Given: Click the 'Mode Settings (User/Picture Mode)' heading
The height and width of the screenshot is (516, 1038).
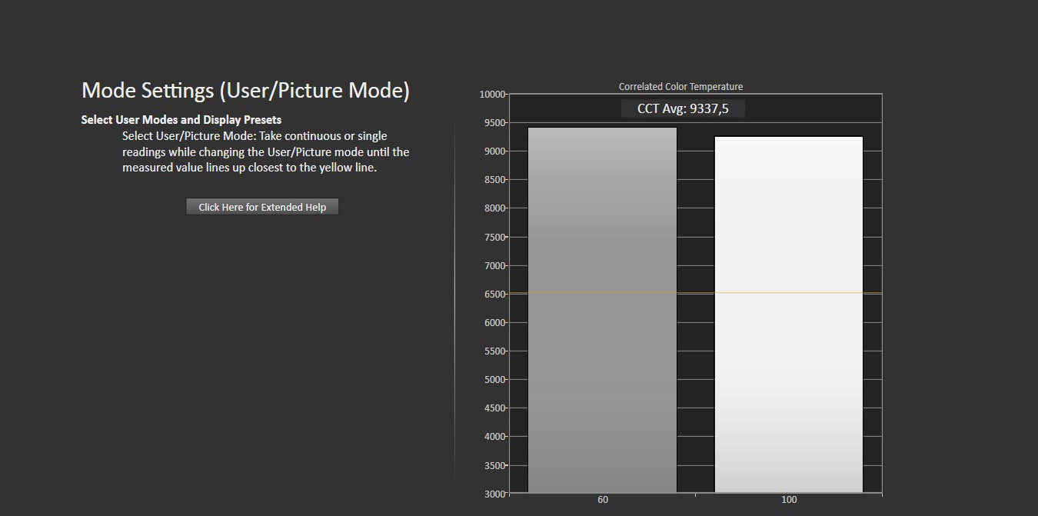Looking at the screenshot, I should point(245,91).
